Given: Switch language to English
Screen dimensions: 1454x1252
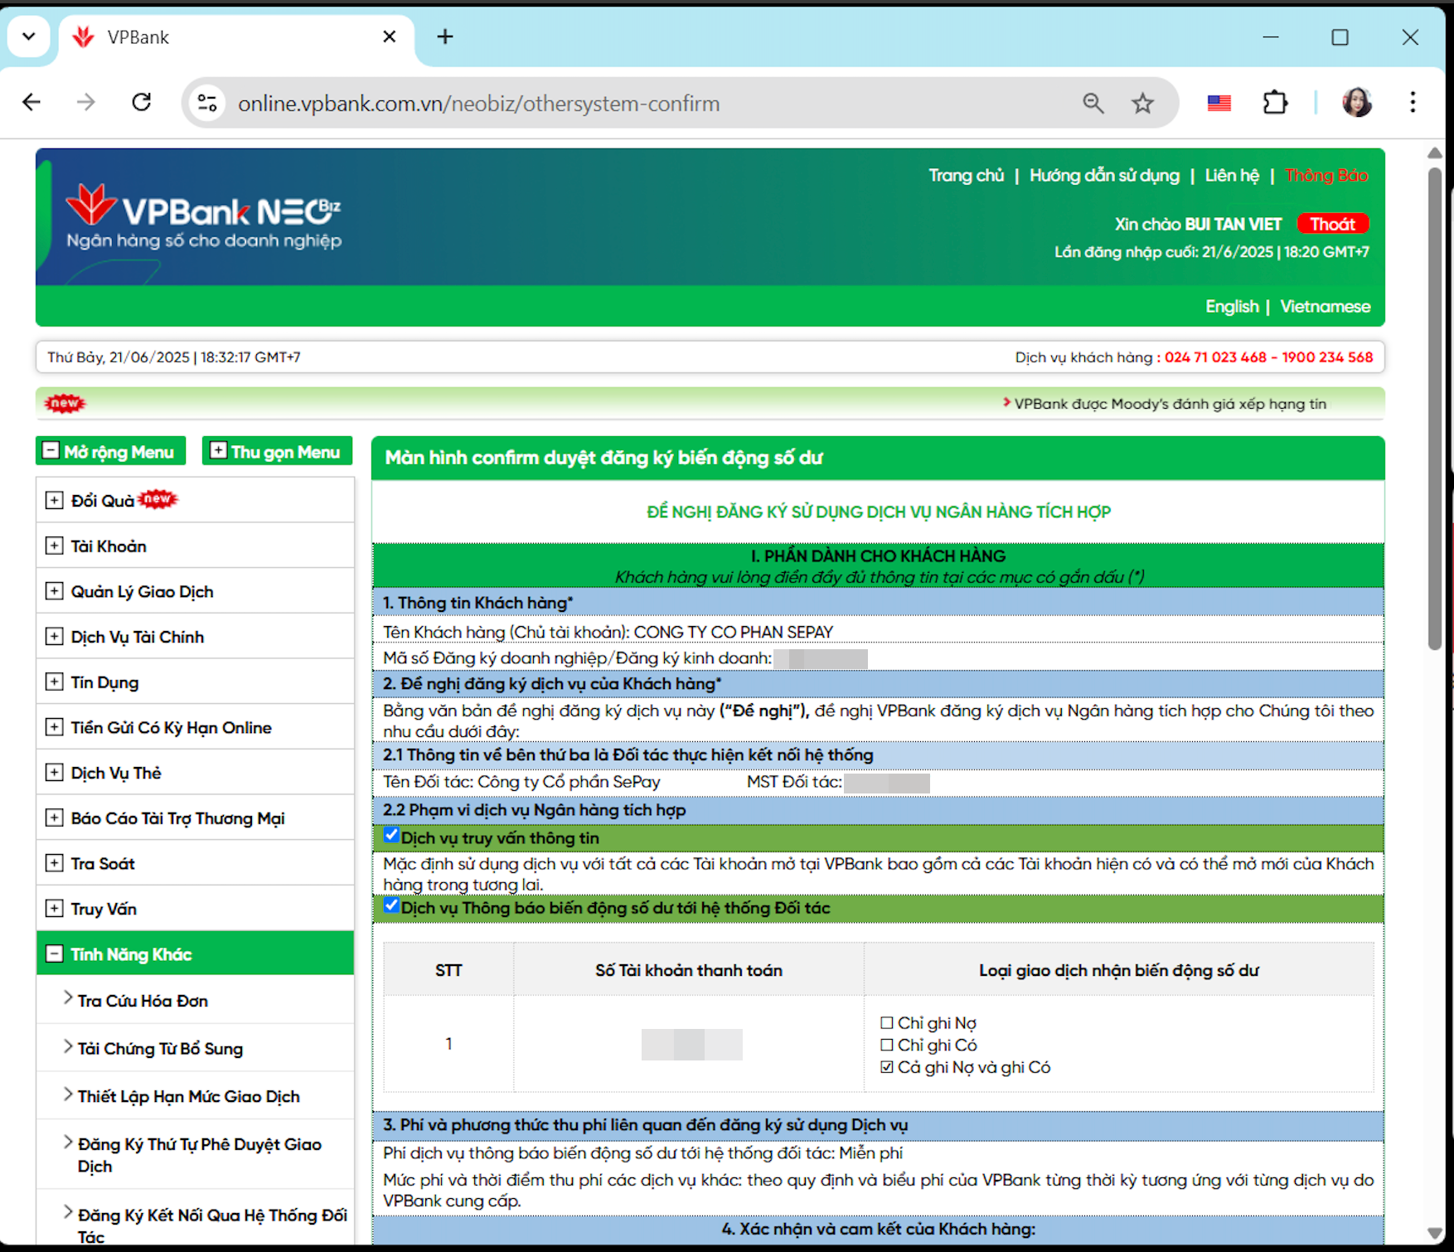Looking at the screenshot, I should pos(1231,307).
